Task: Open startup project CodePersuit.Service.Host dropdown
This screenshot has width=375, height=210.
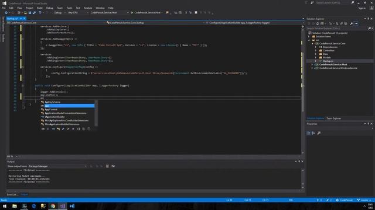Action: click(109, 13)
